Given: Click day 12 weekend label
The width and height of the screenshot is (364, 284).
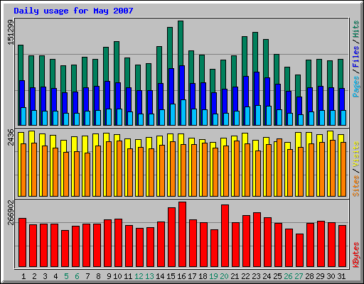Looking at the screenshot, I should (x=139, y=276).
